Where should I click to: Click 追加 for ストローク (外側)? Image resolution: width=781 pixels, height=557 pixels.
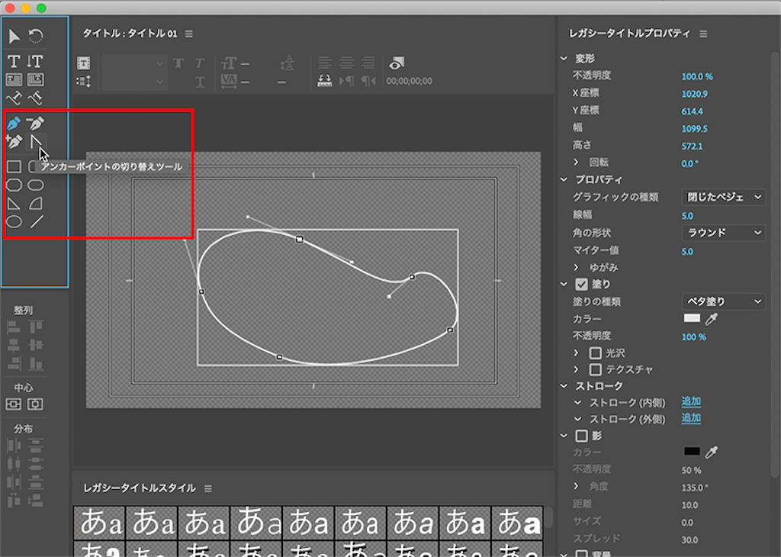pos(691,418)
